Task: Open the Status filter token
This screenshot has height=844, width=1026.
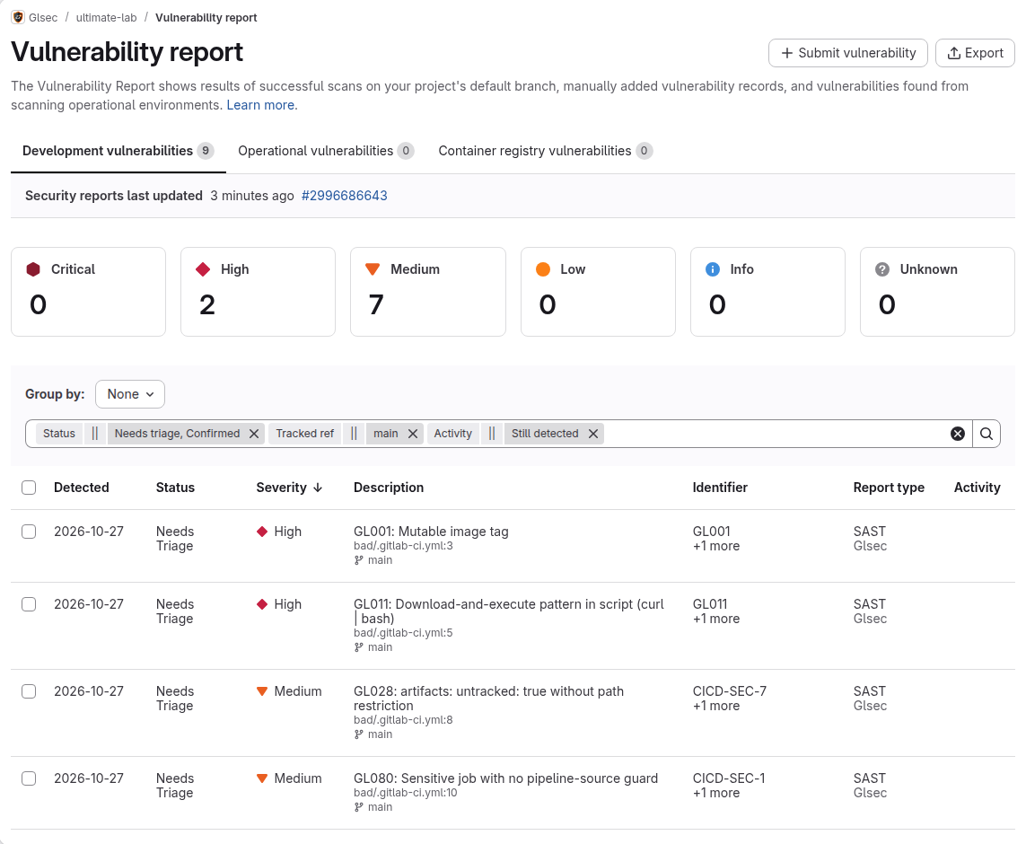Action: pyautogui.click(x=59, y=434)
